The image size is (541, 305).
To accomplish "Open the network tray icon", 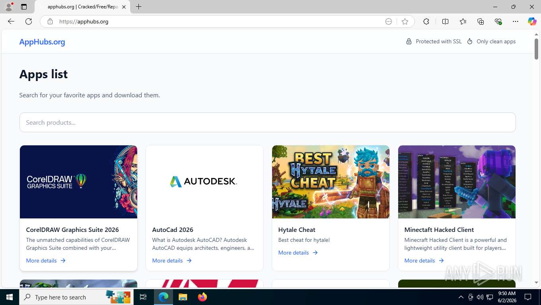I will tap(490, 297).
